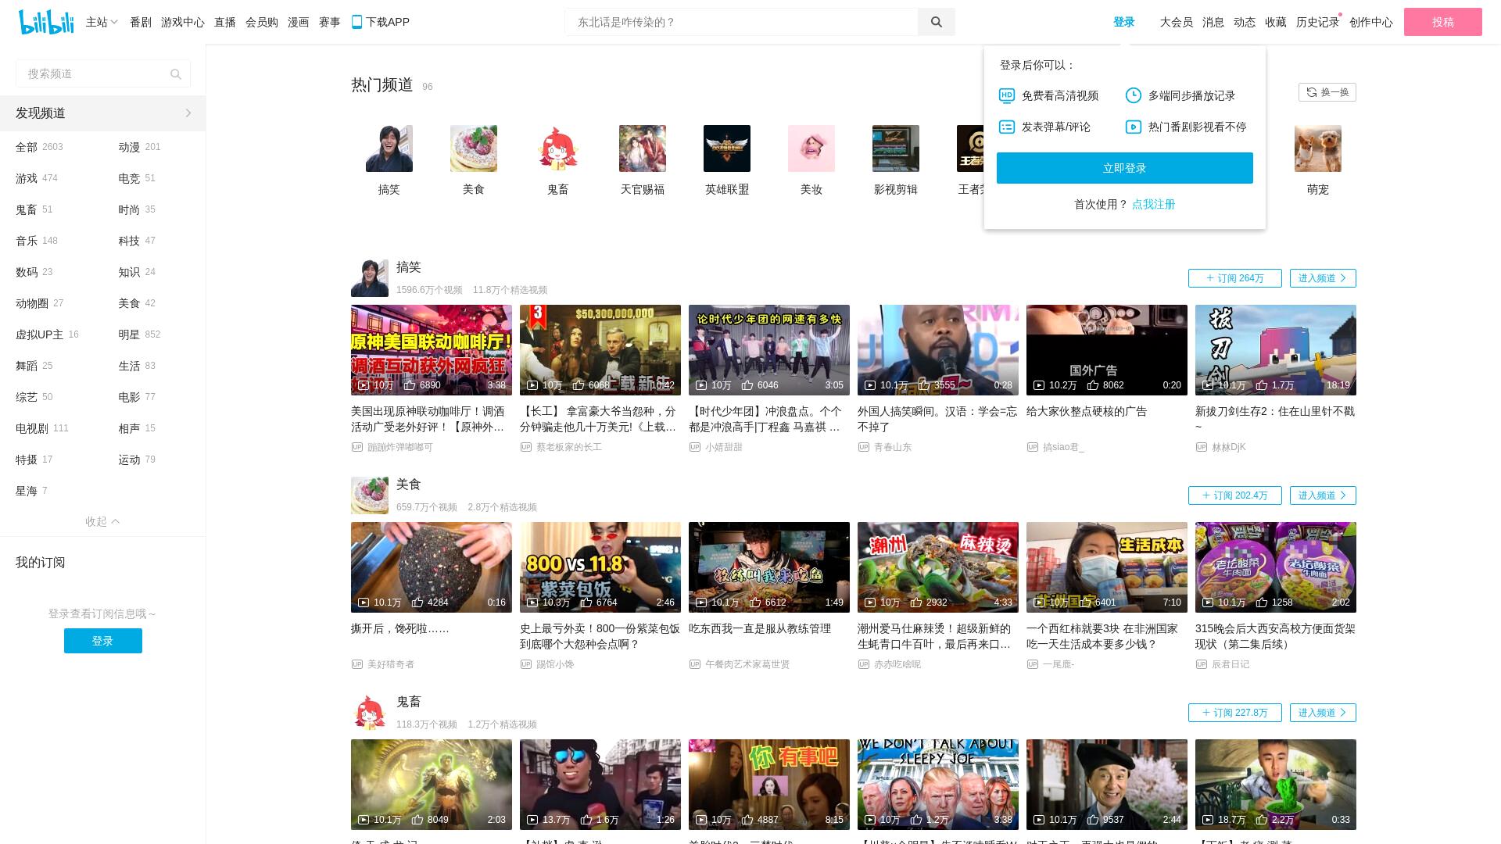Subscribe to 搞笑 channel 订阅 264万

coord(1235,278)
